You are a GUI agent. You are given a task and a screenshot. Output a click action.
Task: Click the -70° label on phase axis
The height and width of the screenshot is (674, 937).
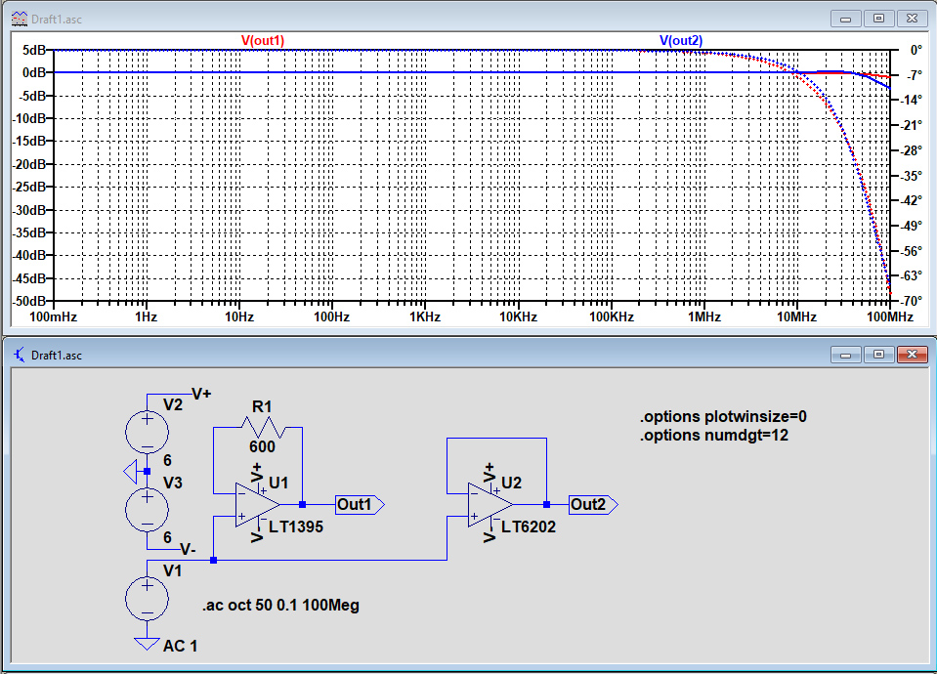click(x=911, y=300)
